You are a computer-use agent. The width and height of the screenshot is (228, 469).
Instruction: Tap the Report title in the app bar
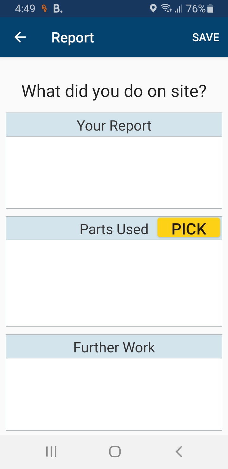(x=73, y=37)
